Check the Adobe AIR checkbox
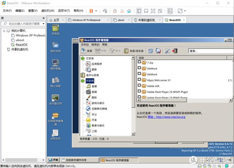Image resolution: width=234 pixels, height=168 pixels. 139,85
